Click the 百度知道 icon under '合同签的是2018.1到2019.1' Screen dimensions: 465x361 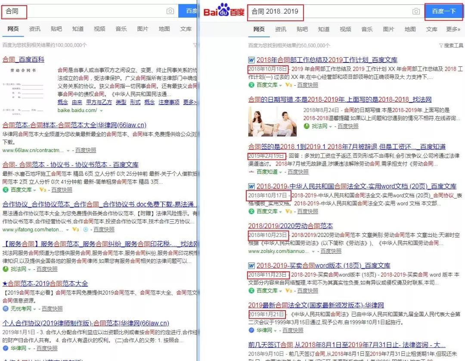click(x=251, y=172)
